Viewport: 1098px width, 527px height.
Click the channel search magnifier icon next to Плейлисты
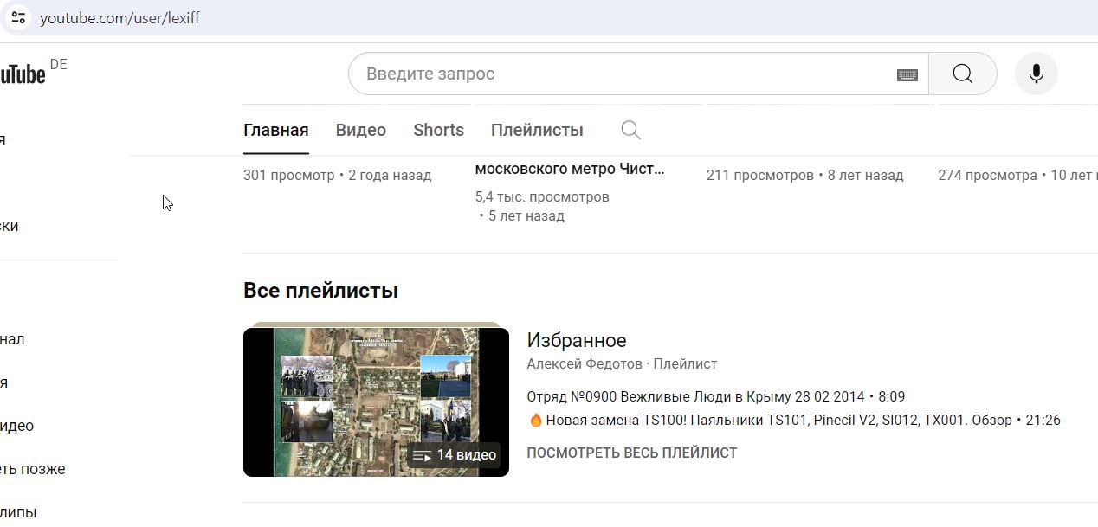click(x=630, y=130)
